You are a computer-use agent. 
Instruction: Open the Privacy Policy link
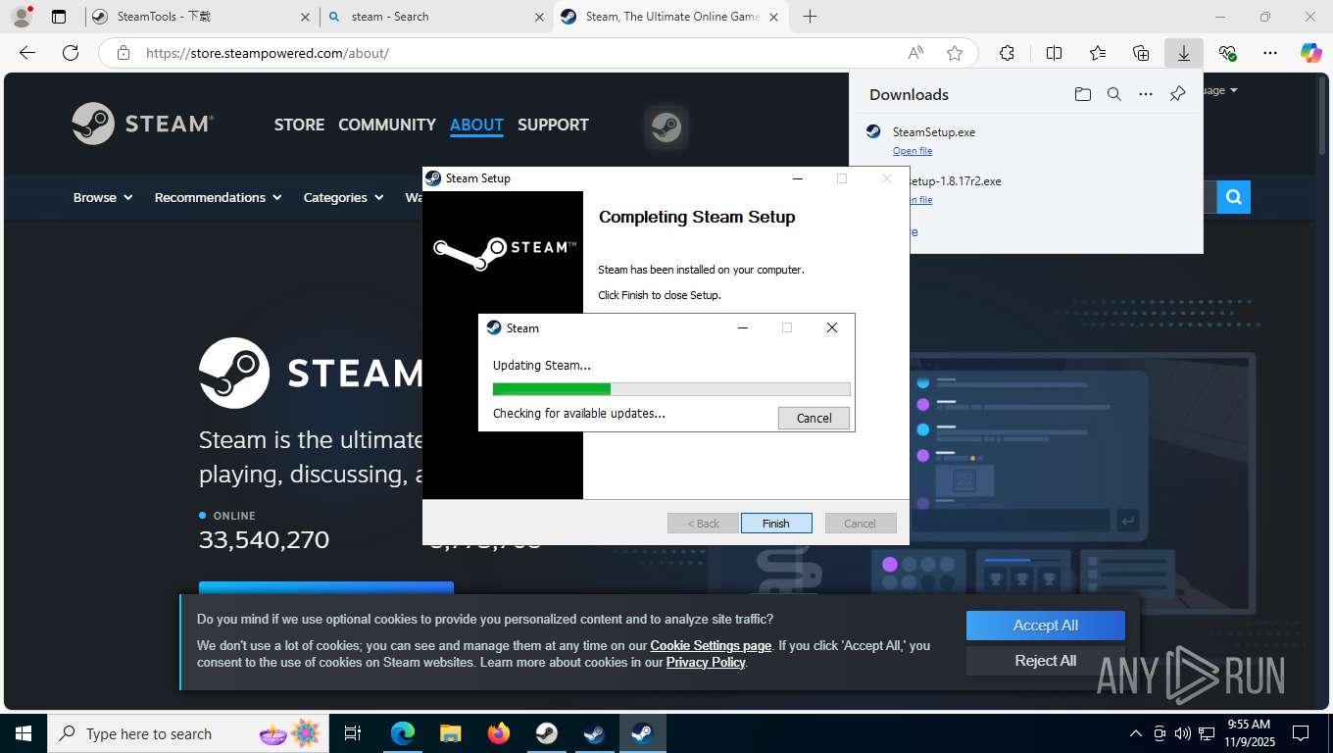(x=706, y=662)
